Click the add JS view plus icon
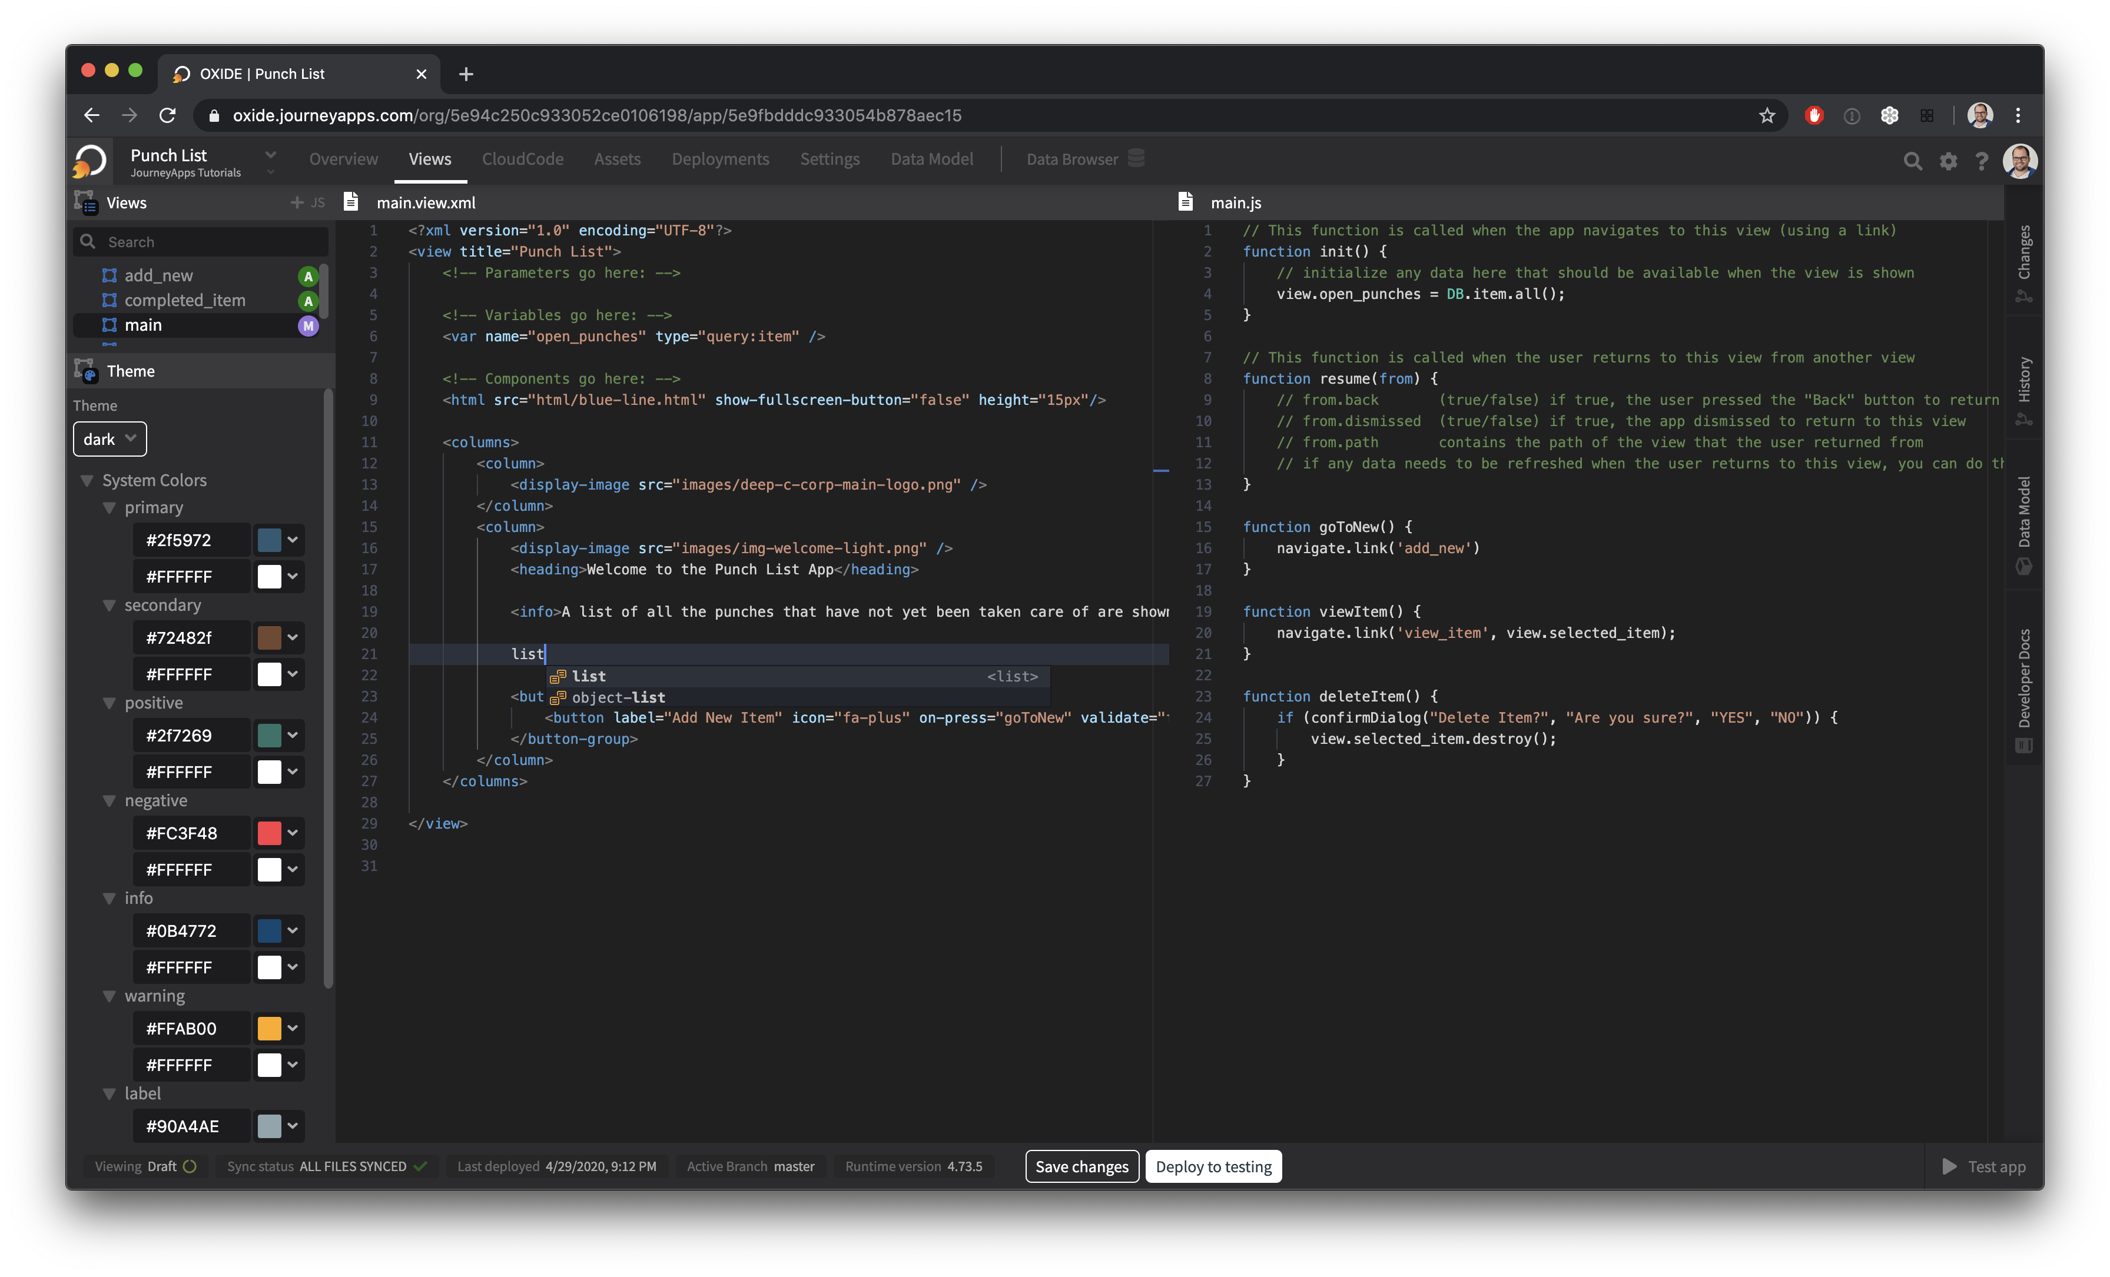The width and height of the screenshot is (2110, 1277). click(297, 203)
